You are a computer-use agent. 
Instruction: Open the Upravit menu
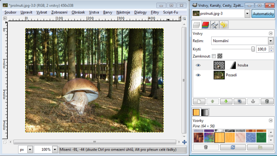(x=26, y=12)
